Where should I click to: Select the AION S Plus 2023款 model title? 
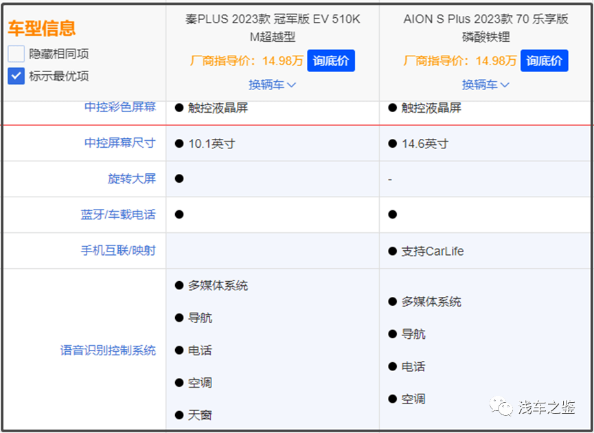(486, 27)
